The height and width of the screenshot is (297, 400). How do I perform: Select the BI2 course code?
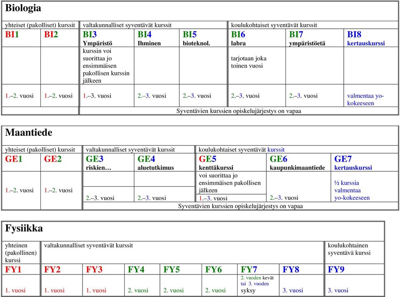click(51, 35)
